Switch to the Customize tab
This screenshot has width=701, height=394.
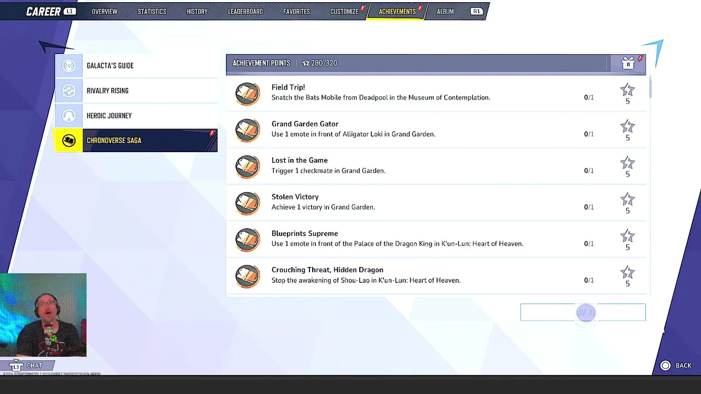344,11
